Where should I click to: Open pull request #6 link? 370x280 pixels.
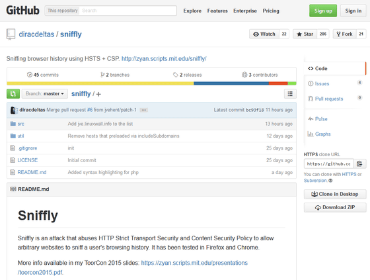[90, 110]
